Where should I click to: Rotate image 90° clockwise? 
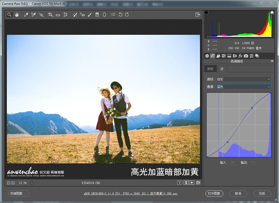(x=127, y=15)
